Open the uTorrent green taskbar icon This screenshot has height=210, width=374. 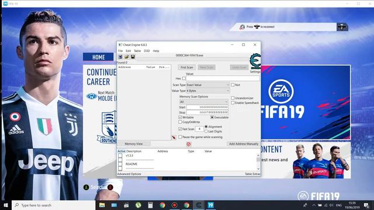[x=138, y=205]
